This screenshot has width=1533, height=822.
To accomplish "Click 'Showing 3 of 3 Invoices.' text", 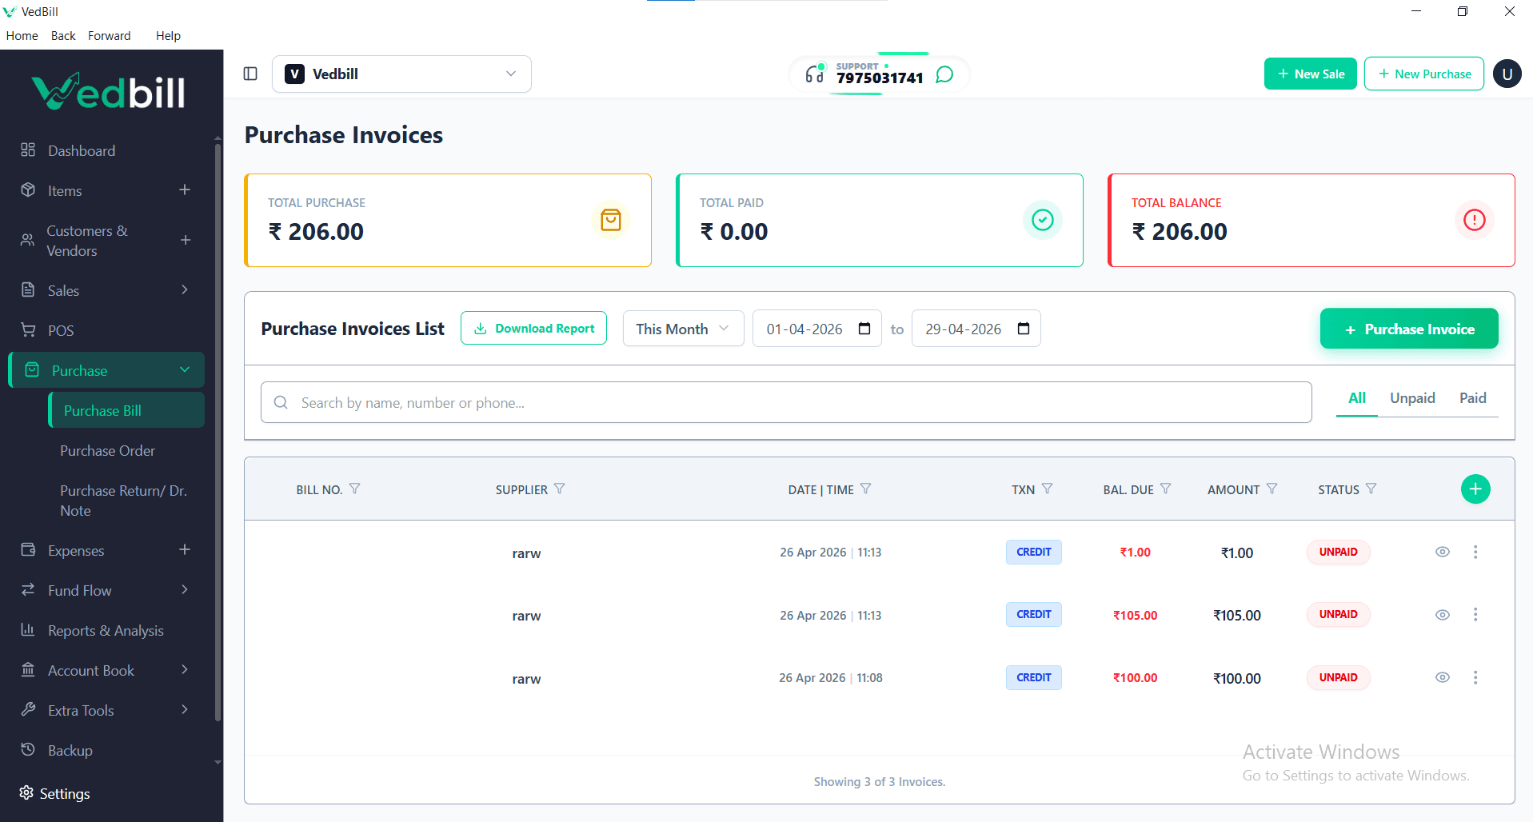I will tap(880, 781).
